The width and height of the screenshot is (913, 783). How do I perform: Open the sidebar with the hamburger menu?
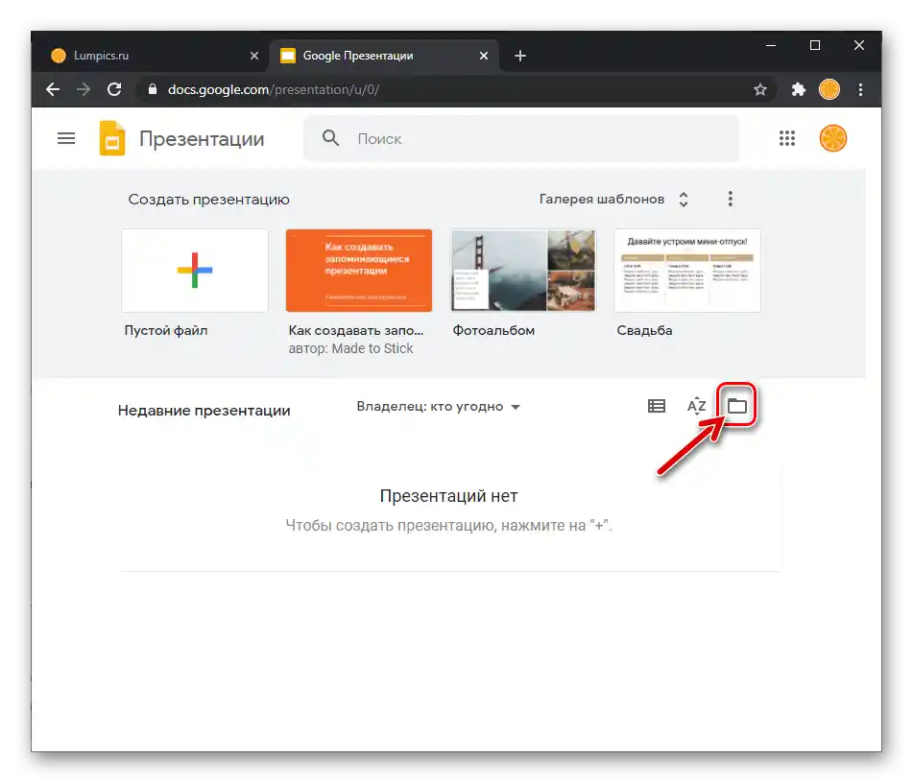click(65, 137)
